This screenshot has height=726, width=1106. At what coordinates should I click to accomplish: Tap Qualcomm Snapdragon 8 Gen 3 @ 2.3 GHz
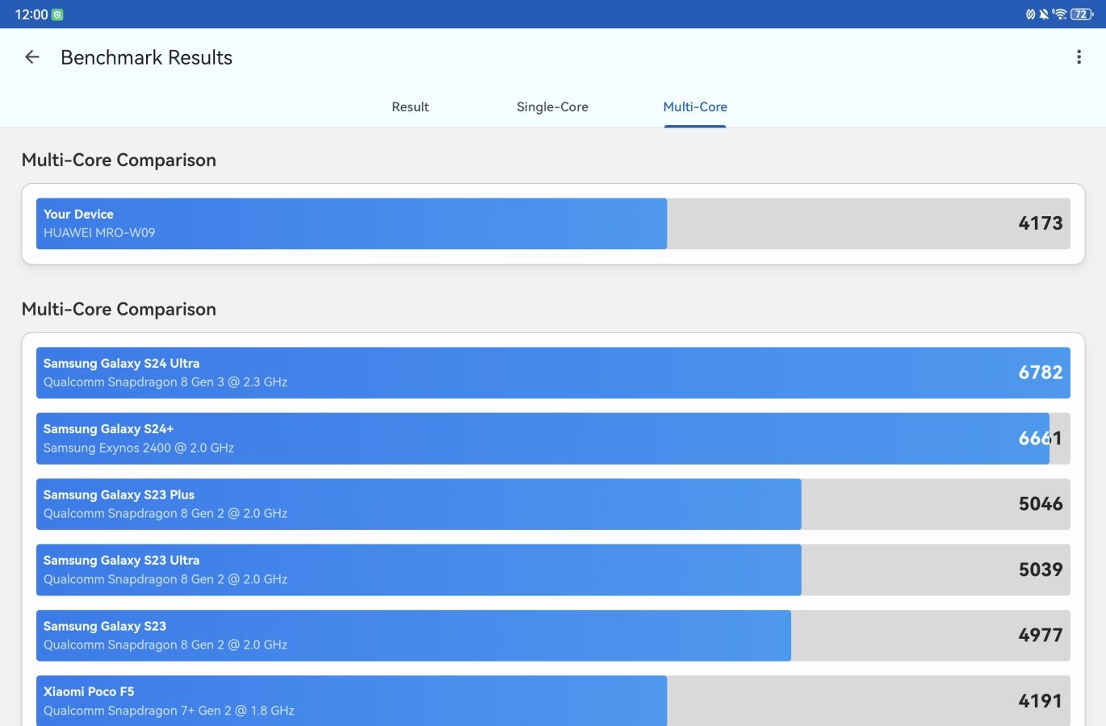click(x=165, y=382)
